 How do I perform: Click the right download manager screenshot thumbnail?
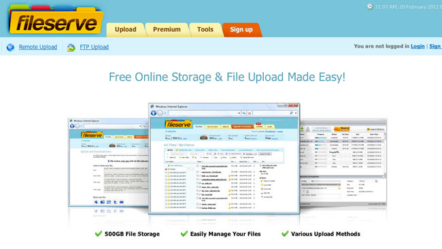coord(343,163)
